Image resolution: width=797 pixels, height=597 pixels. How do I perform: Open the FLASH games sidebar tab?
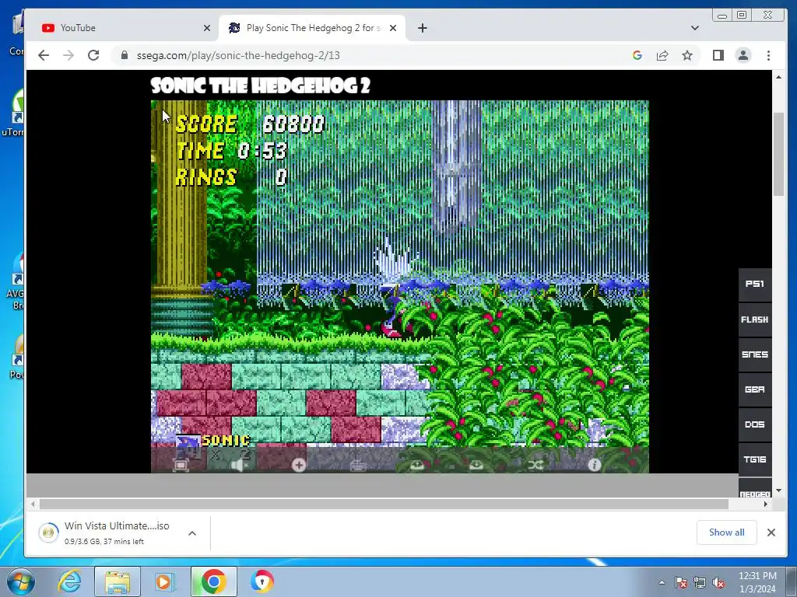pyautogui.click(x=755, y=319)
